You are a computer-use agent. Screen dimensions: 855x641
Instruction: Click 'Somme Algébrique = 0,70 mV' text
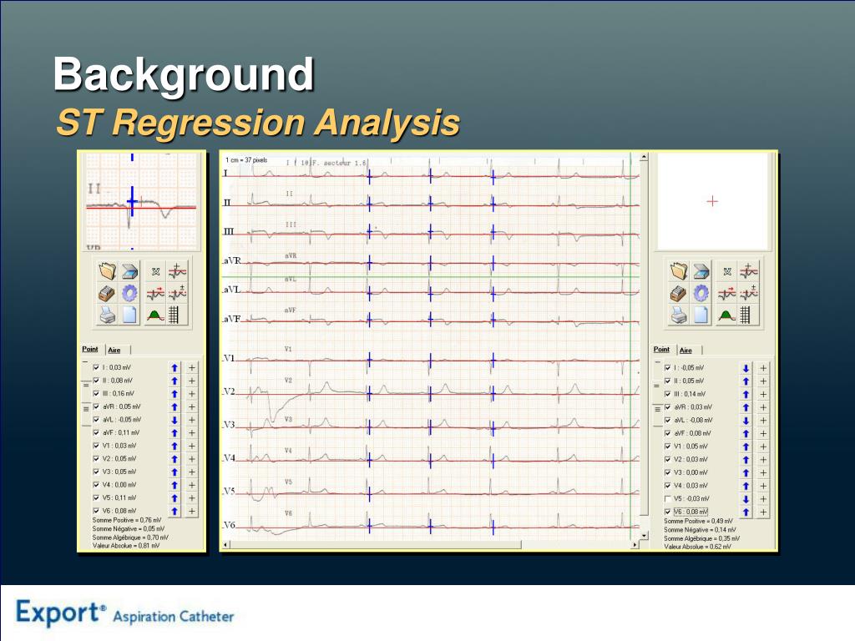coord(130,538)
